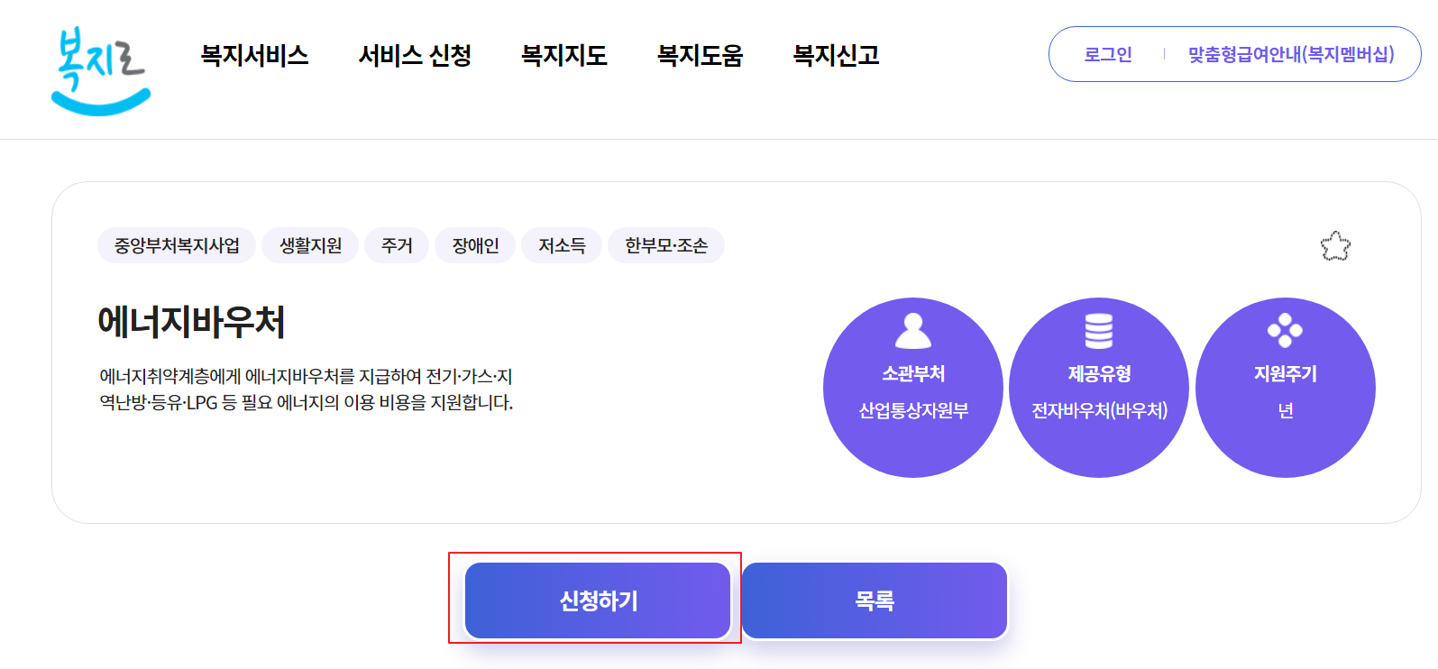
Task: Open the 복지지도 menu
Action: click(x=564, y=56)
